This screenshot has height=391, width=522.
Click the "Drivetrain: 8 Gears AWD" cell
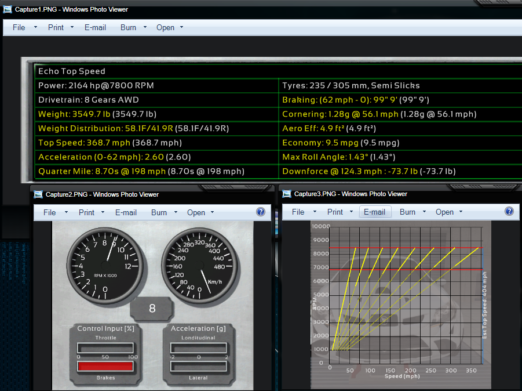coord(156,100)
